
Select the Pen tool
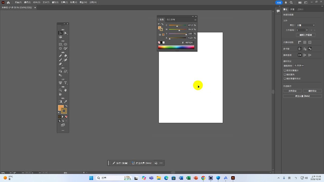coord(60,64)
